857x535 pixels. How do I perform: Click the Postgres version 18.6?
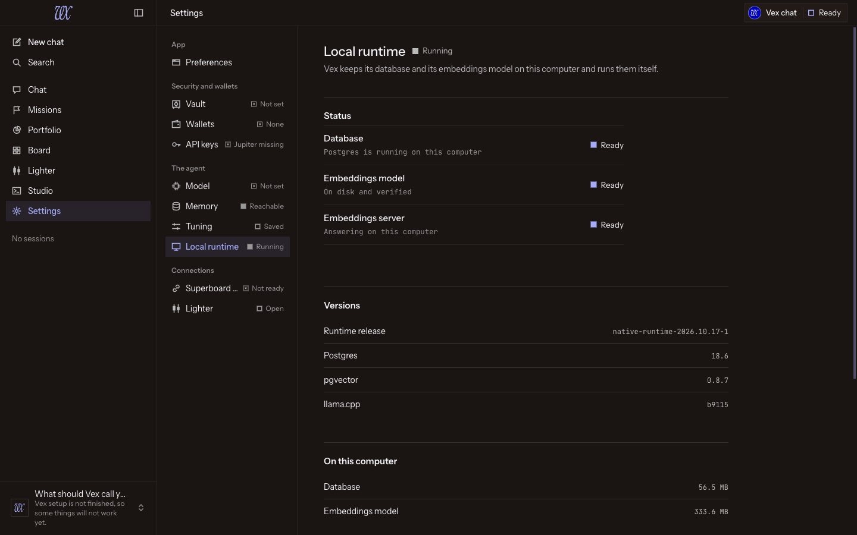click(x=720, y=356)
